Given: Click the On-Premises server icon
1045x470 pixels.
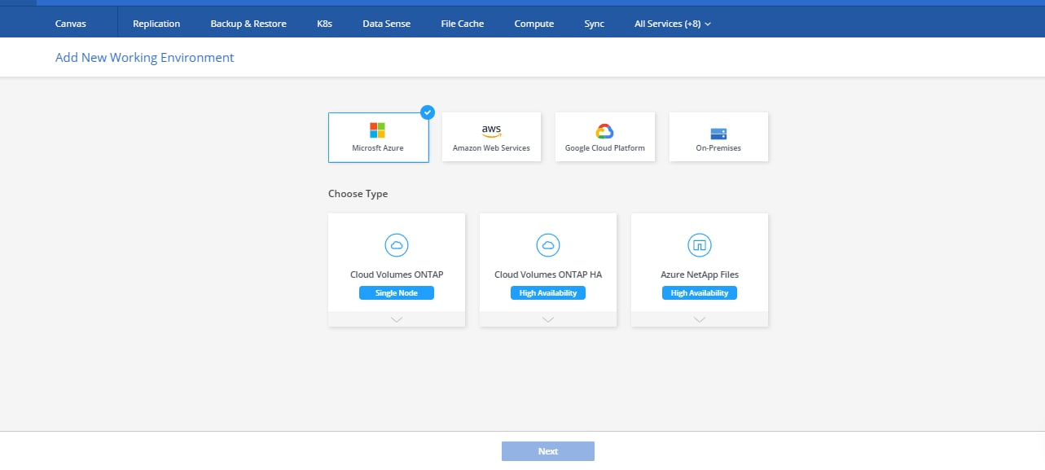Looking at the screenshot, I should point(718,133).
